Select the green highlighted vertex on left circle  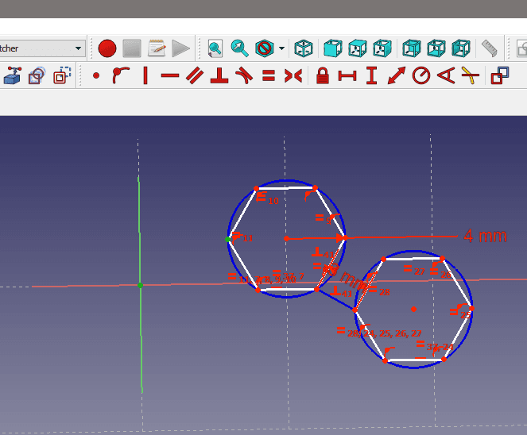[x=227, y=239]
